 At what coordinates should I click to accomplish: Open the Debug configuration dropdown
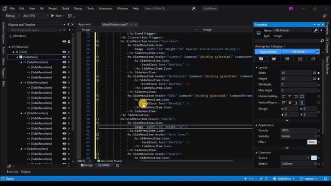[12, 16]
